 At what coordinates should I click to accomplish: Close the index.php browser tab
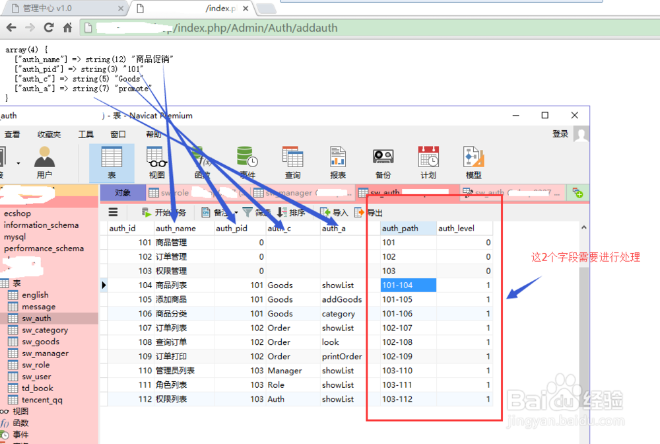[x=246, y=9]
